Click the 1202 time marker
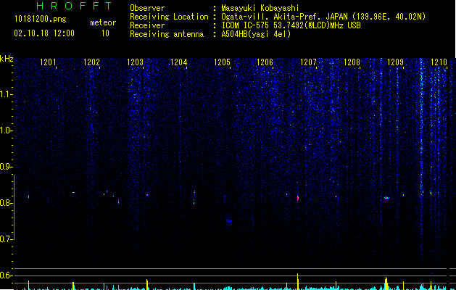This screenshot has height=290, width=456. click(91, 62)
